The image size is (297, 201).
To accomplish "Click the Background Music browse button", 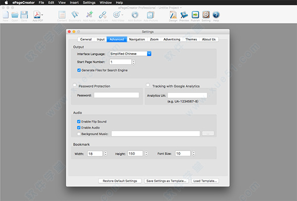I will tap(208, 133).
